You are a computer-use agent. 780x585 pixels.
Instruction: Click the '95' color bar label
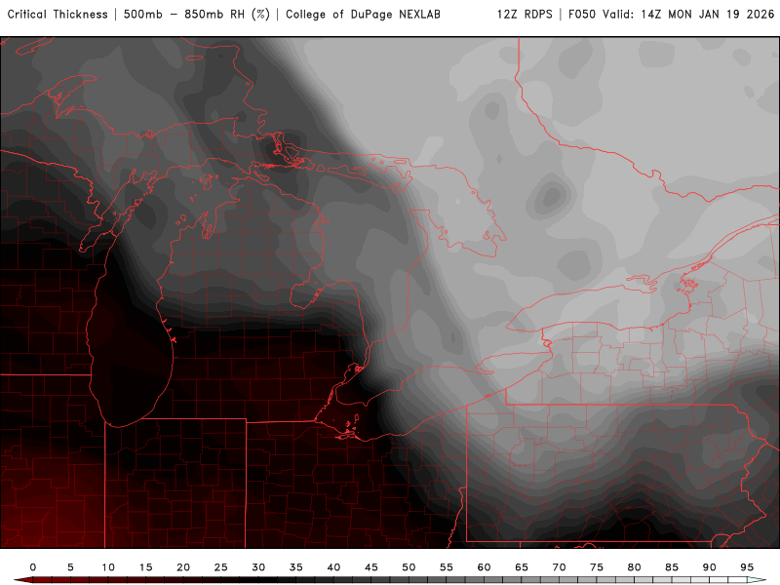coord(747,567)
